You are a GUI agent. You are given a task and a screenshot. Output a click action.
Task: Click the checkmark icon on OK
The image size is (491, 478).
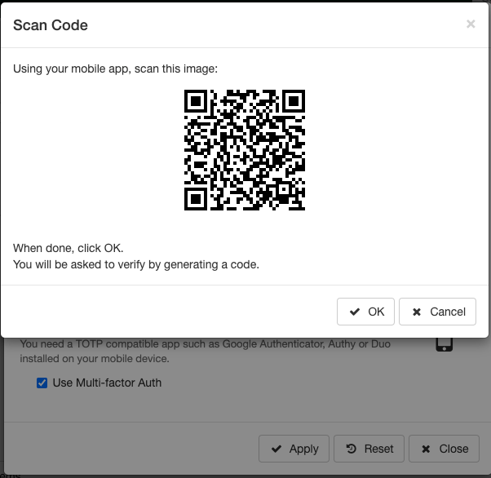[354, 312]
